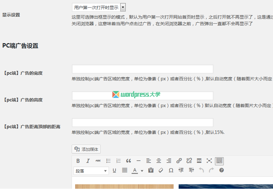This screenshot has width=273, height=189.
Task: Click the paste as text icon
Action: (x=151, y=170)
